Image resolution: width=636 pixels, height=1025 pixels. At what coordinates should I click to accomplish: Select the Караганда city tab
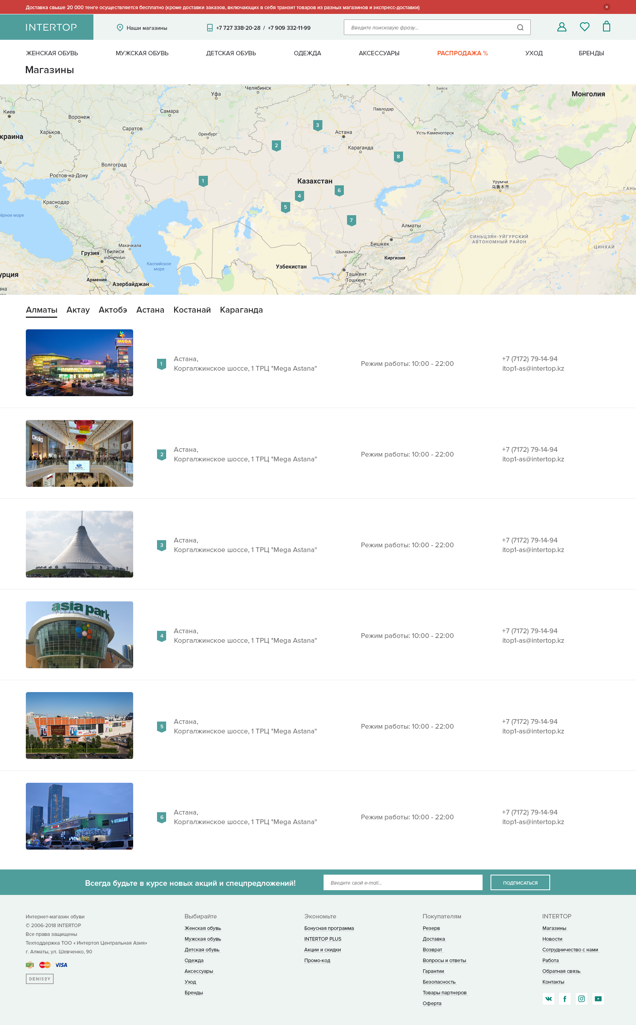241,310
